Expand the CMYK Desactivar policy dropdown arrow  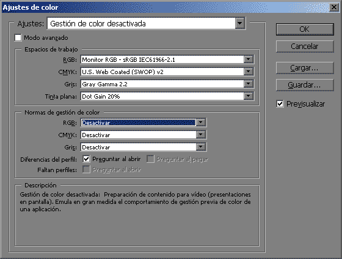pyautogui.click(x=201, y=135)
